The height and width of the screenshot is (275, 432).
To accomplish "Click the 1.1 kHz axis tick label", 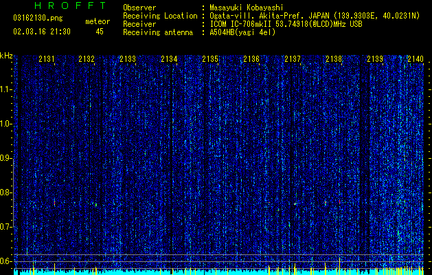I will pyautogui.click(x=5, y=89).
